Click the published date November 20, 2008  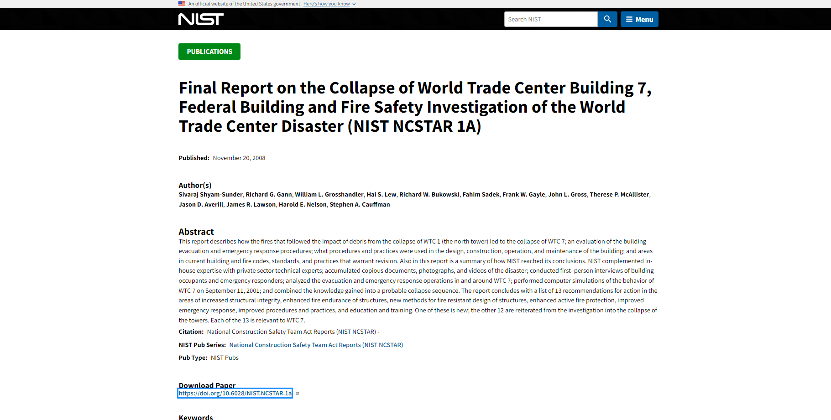[x=239, y=158]
